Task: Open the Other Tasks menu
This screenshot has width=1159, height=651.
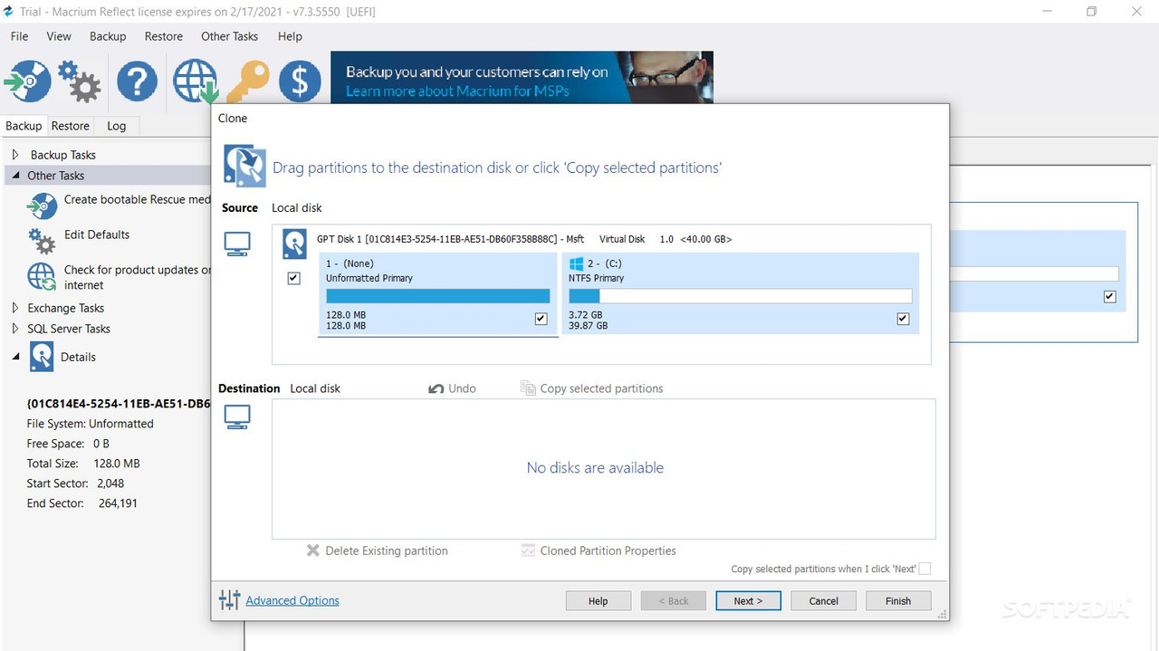Action: (x=229, y=36)
